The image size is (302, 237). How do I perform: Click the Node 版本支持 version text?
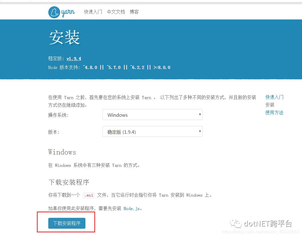pos(109,67)
